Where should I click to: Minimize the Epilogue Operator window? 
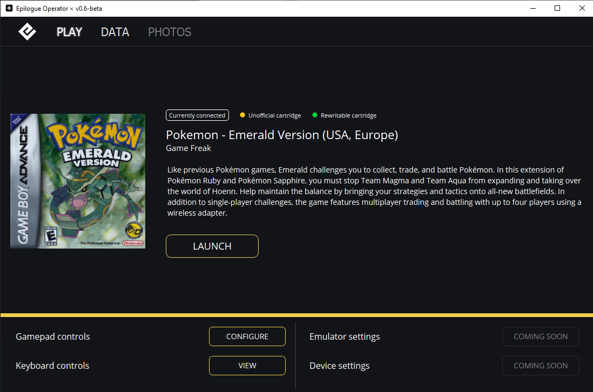tap(533, 8)
